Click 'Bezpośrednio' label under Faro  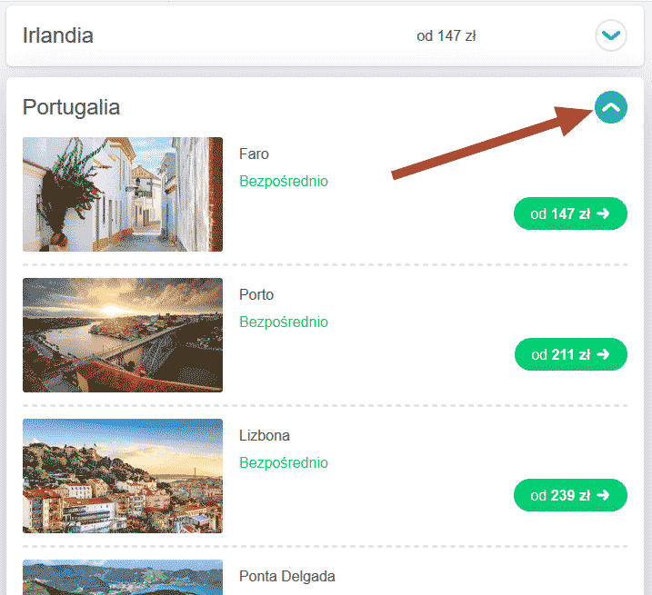283,181
